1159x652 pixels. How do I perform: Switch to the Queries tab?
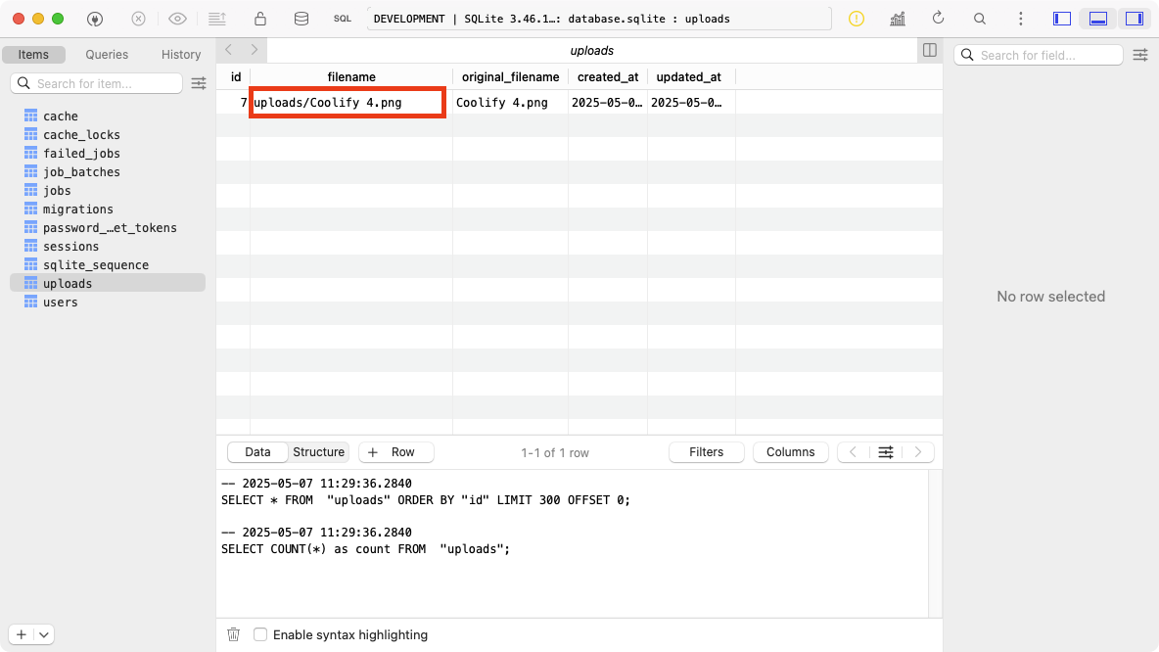(x=107, y=55)
